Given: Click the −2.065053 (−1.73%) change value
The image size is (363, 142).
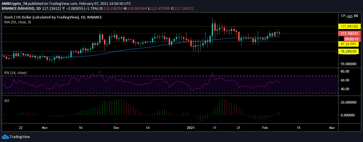Looking at the screenshot, I should click(81, 9).
